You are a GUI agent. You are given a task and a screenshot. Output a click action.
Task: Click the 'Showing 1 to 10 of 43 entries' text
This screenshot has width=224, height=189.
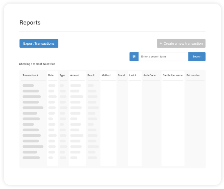(x=37, y=64)
